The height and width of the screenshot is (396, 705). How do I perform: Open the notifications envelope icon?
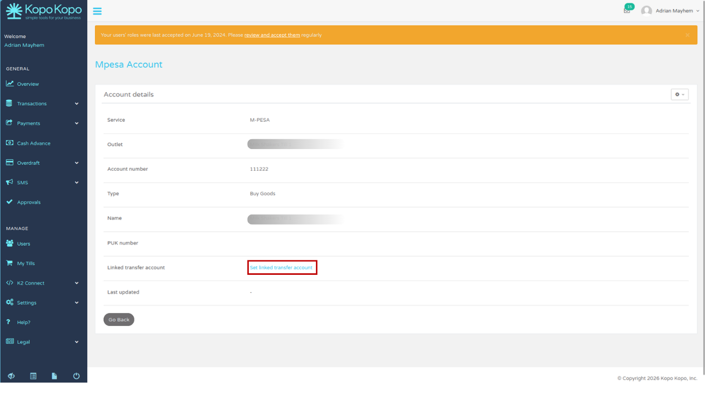click(x=627, y=11)
